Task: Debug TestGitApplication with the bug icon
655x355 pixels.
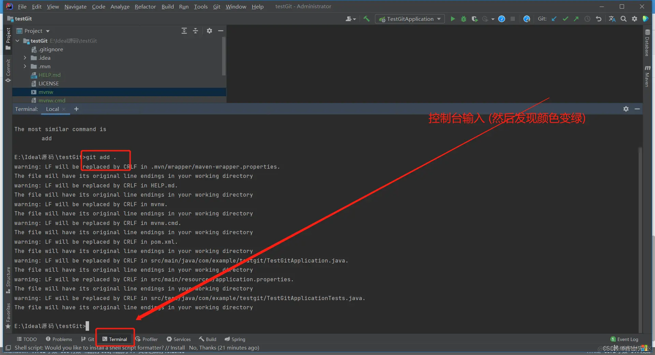Action: pos(464,19)
